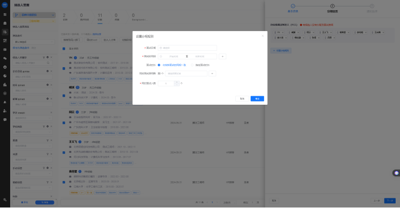
Task: Go to step 分组设置 in wizard
Action: pos(332,9)
